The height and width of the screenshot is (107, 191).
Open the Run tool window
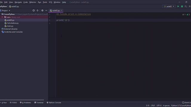[x=4, y=103]
